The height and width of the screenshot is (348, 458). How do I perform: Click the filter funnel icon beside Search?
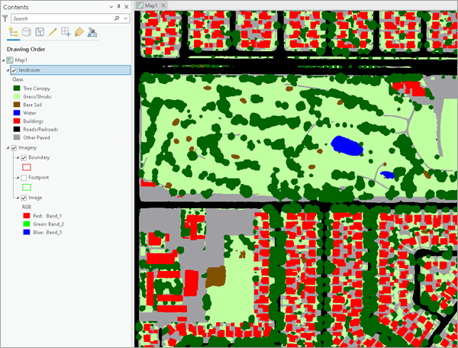(7, 18)
